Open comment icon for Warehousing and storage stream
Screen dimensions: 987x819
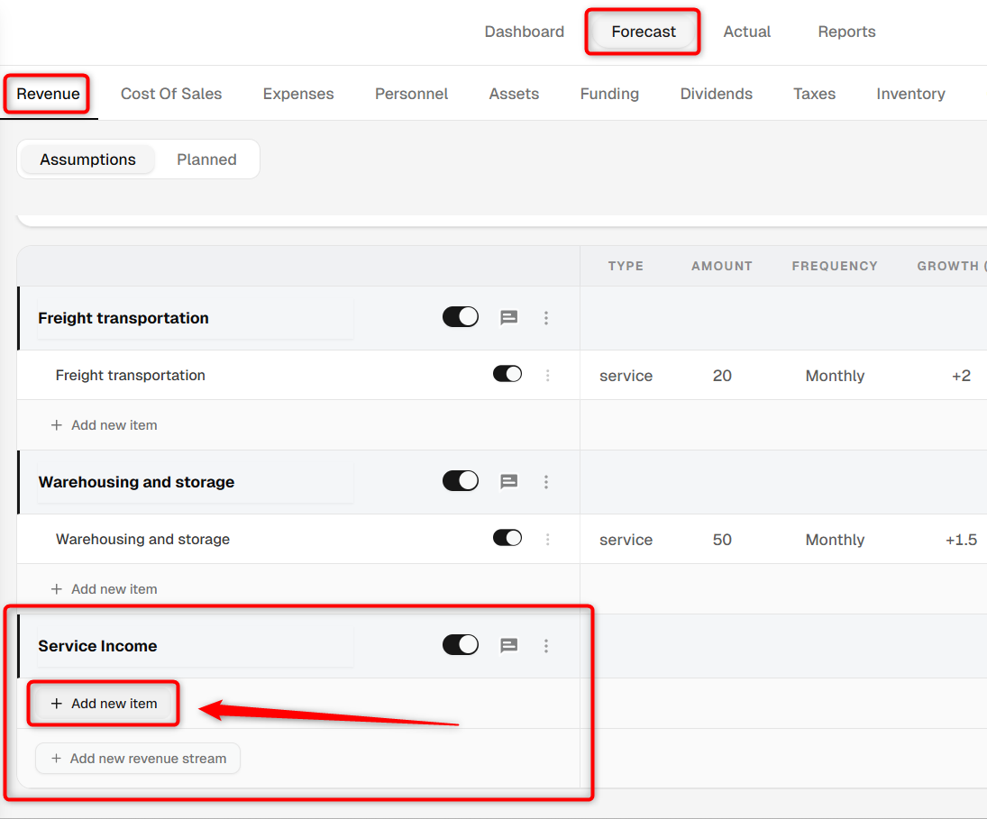(508, 482)
